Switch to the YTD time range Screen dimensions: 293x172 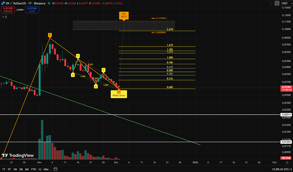(x=33, y=169)
